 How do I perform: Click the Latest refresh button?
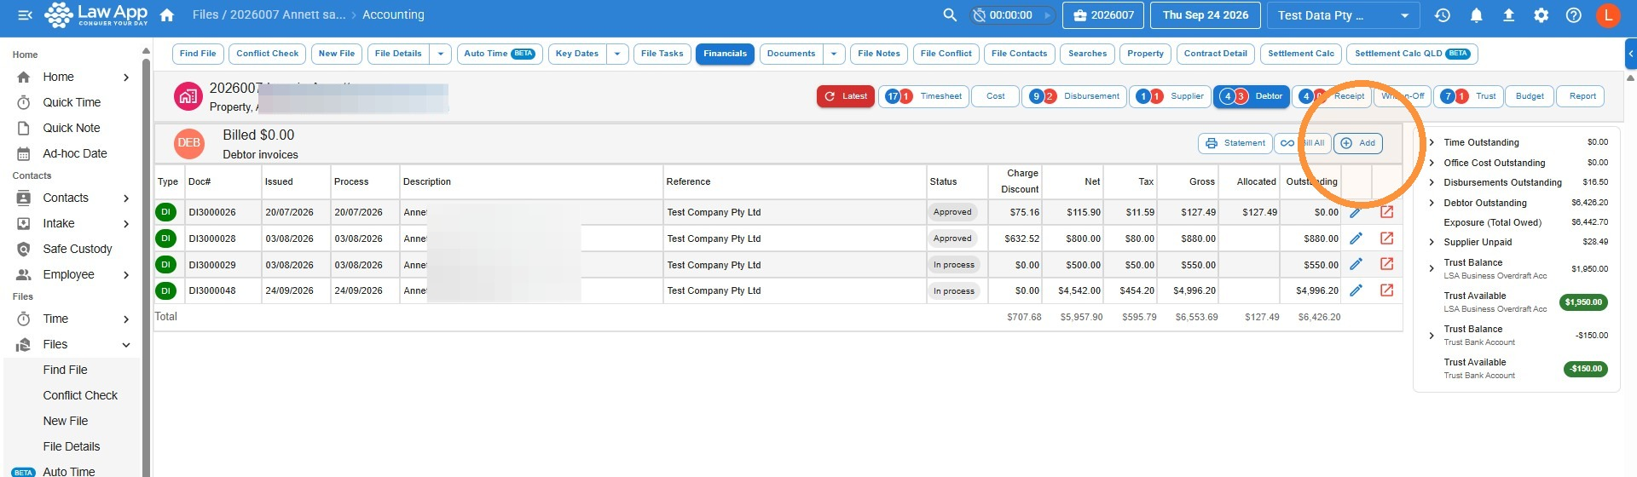(x=846, y=96)
